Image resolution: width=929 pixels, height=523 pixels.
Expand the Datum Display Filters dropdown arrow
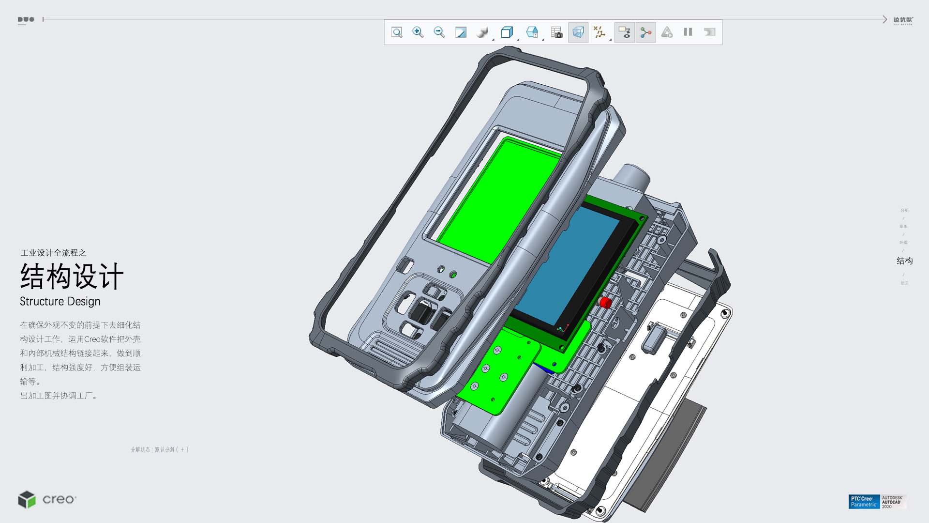611,39
